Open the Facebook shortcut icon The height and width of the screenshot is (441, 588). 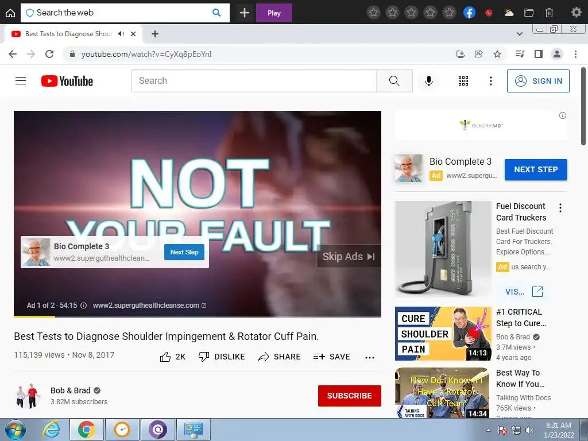tap(469, 13)
